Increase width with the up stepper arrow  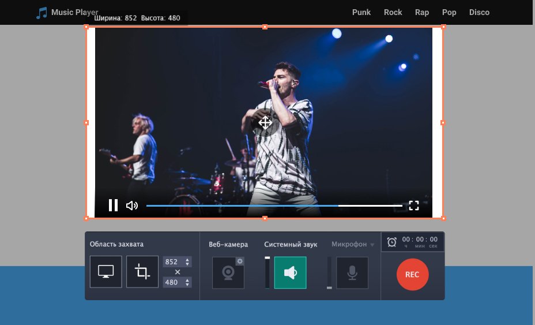coord(187,260)
